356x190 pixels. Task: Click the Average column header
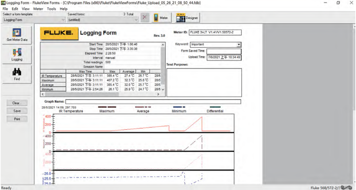(x=128, y=71)
